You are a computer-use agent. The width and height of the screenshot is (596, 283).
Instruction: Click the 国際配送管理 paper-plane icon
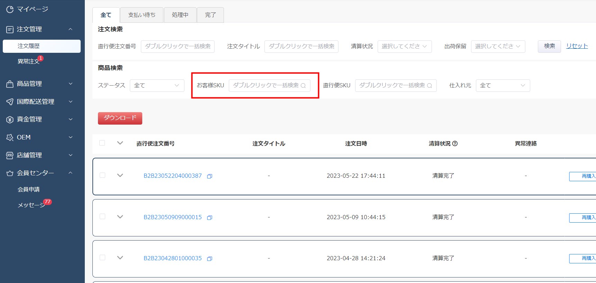click(10, 102)
